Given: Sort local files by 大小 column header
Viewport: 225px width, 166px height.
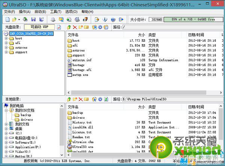Looking at the screenshot, I should point(135,107).
